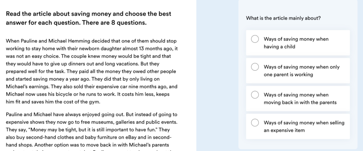Viewport: 363px width, 151px height.
Task: Click answer text 'when only one parent is working'
Action: pos(302,71)
